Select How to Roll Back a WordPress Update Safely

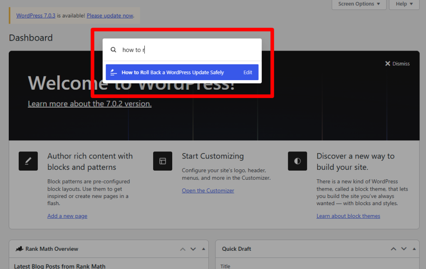click(182, 72)
